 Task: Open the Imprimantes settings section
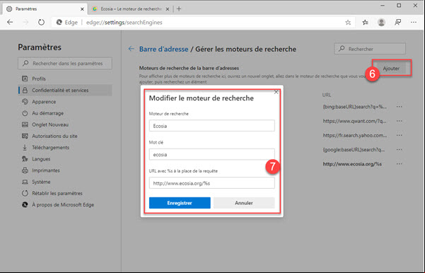click(65, 170)
